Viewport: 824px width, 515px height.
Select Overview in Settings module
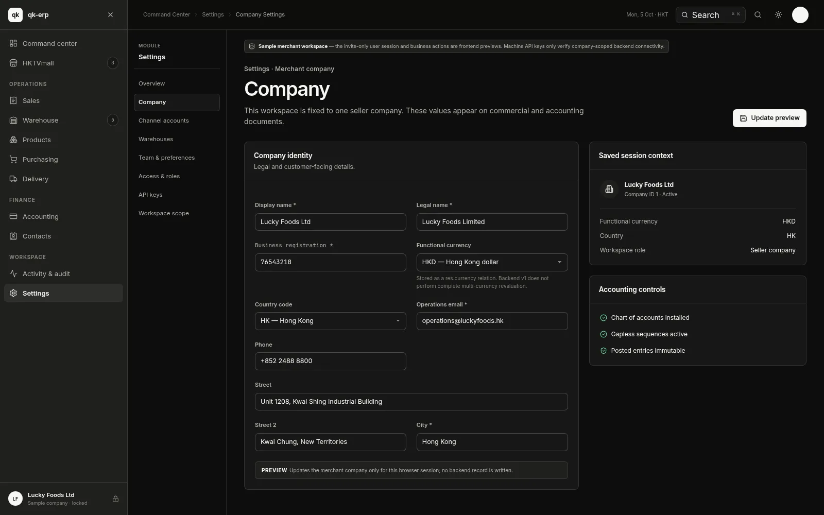[x=177, y=83]
